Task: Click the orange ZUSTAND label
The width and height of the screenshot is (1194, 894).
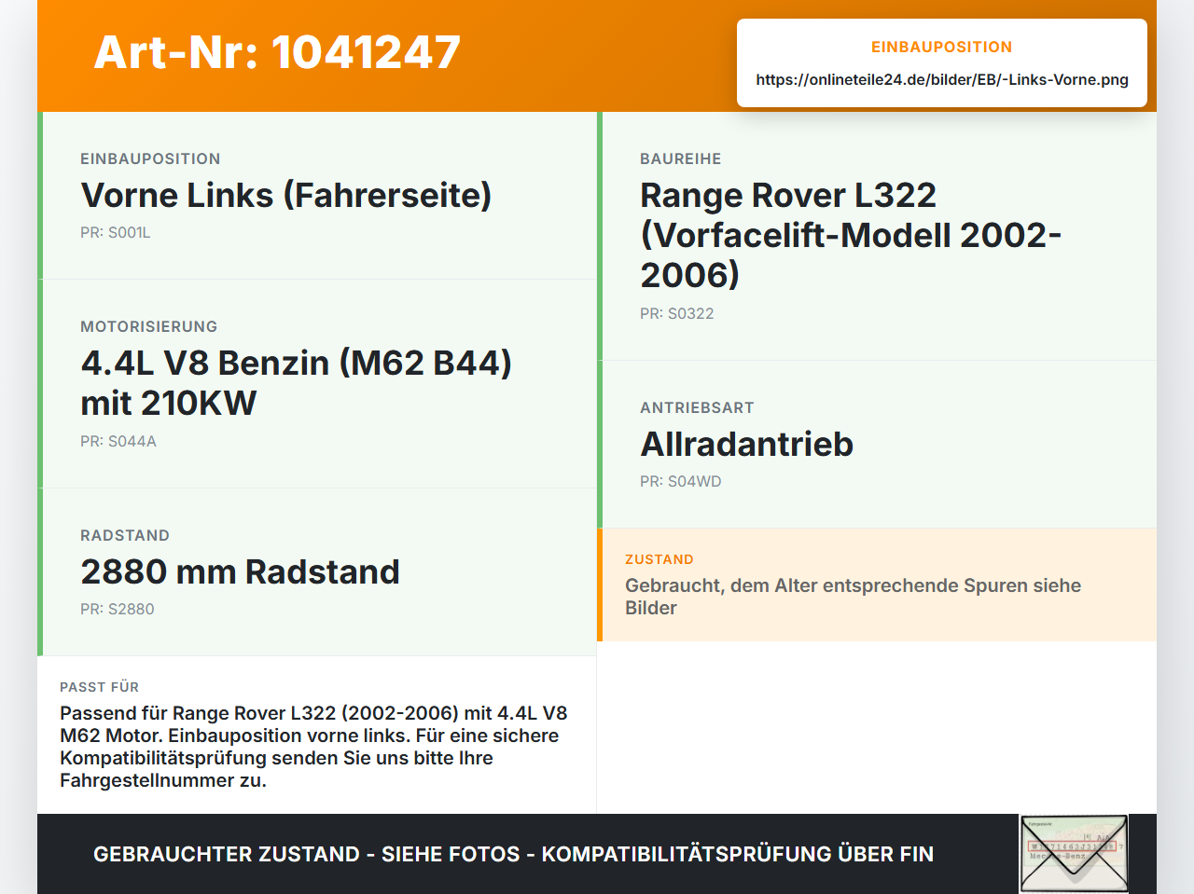Action: 659,559
